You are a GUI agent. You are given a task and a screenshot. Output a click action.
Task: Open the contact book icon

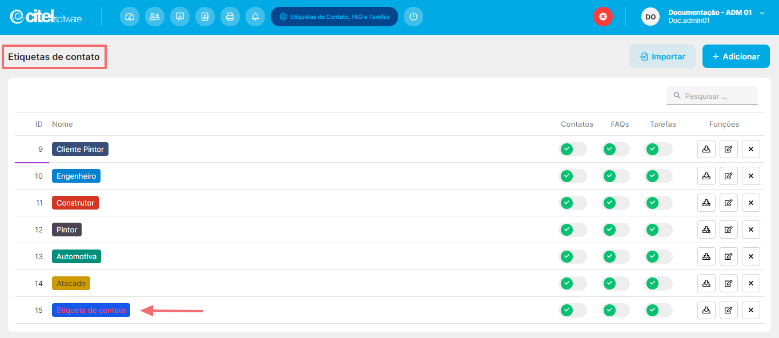coord(205,17)
